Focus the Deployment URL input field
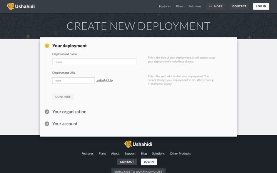This screenshot has width=277, height=173. point(73,80)
